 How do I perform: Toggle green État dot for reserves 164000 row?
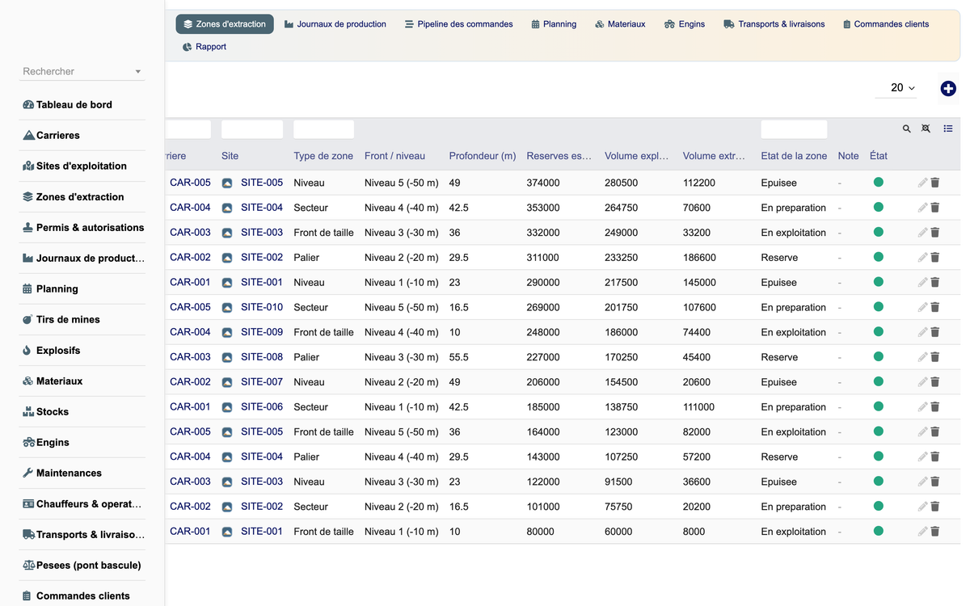click(x=879, y=431)
